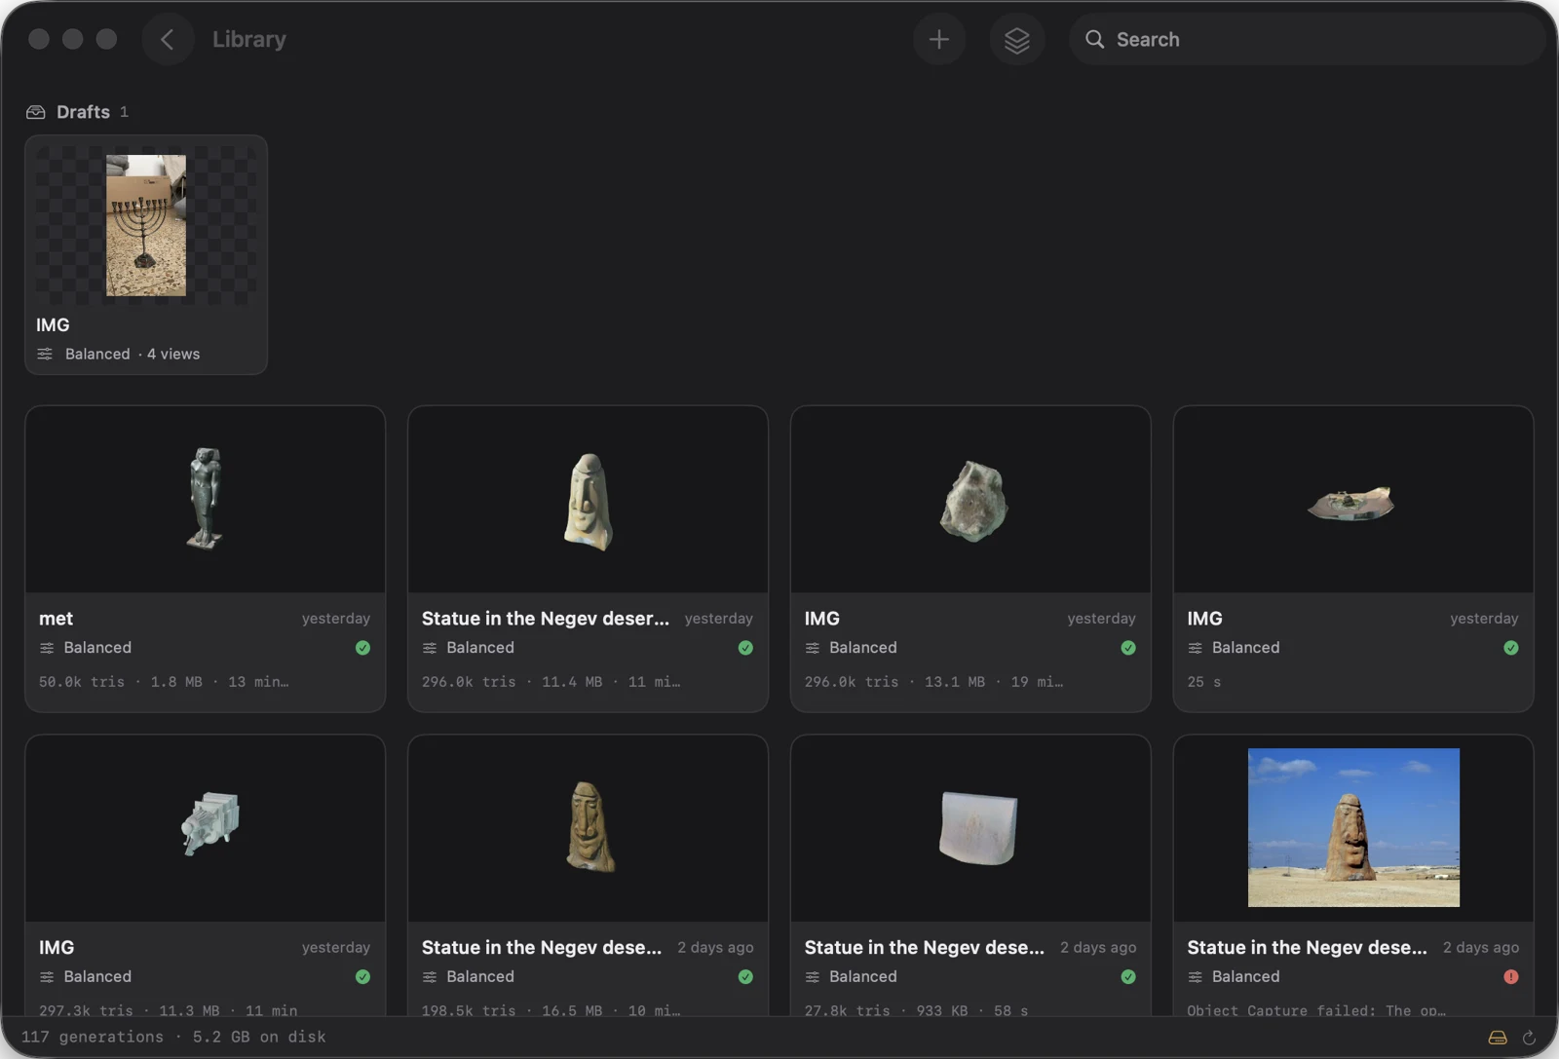Click the 'Balanced · 4 views' label
This screenshot has width=1559, height=1059.
pos(133,354)
